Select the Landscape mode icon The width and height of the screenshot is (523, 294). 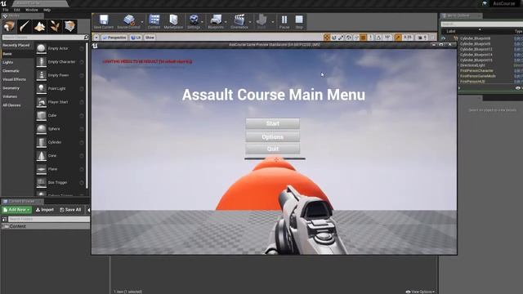click(40, 26)
